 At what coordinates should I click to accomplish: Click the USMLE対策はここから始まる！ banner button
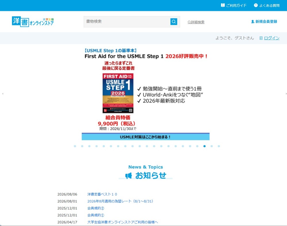(x=146, y=136)
